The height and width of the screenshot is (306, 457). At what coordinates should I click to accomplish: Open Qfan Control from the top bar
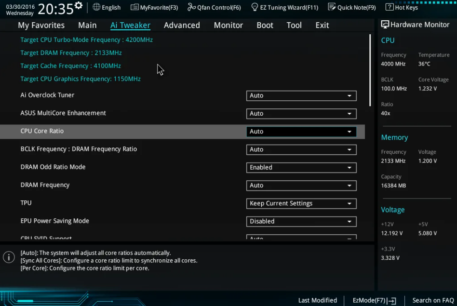pos(214,7)
